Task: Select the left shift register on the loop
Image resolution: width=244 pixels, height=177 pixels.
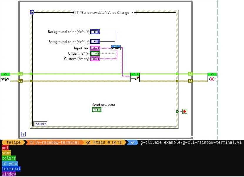Action: click(x=20, y=74)
